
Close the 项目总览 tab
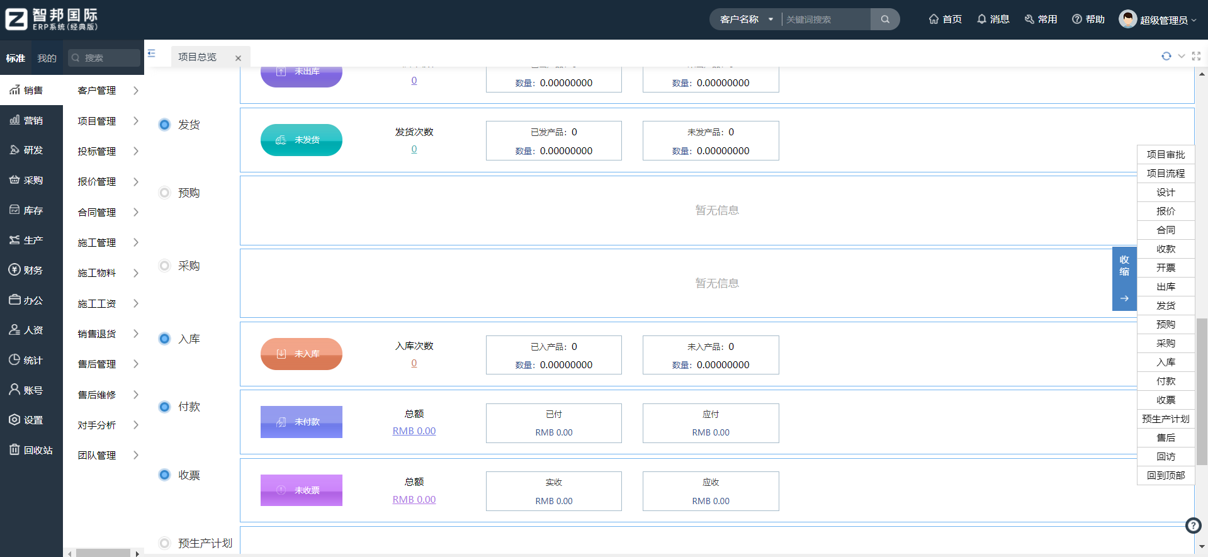click(238, 58)
